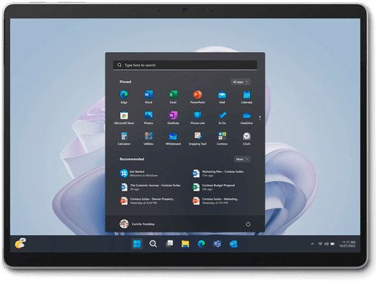Open Edge from pinned apps

124,96
